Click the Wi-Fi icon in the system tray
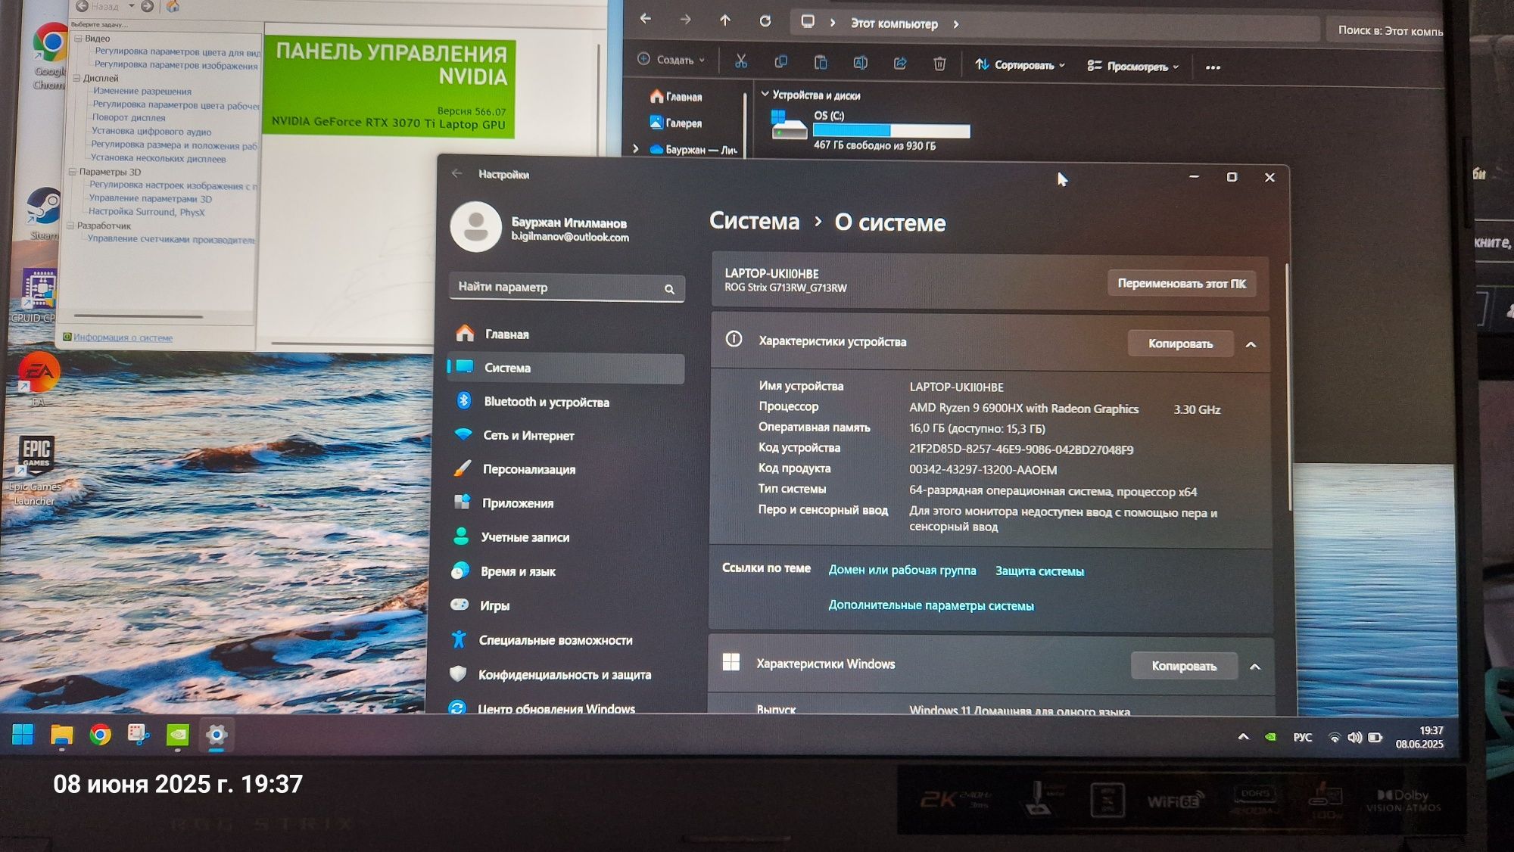This screenshot has width=1514, height=852. click(1335, 737)
